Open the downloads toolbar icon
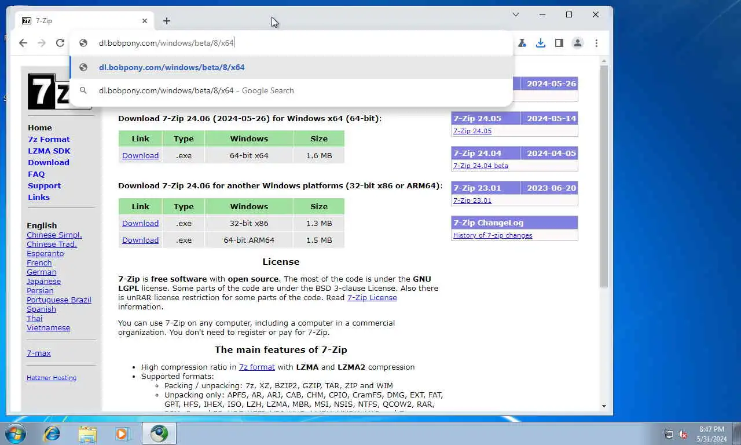The width and height of the screenshot is (741, 445). click(x=541, y=43)
